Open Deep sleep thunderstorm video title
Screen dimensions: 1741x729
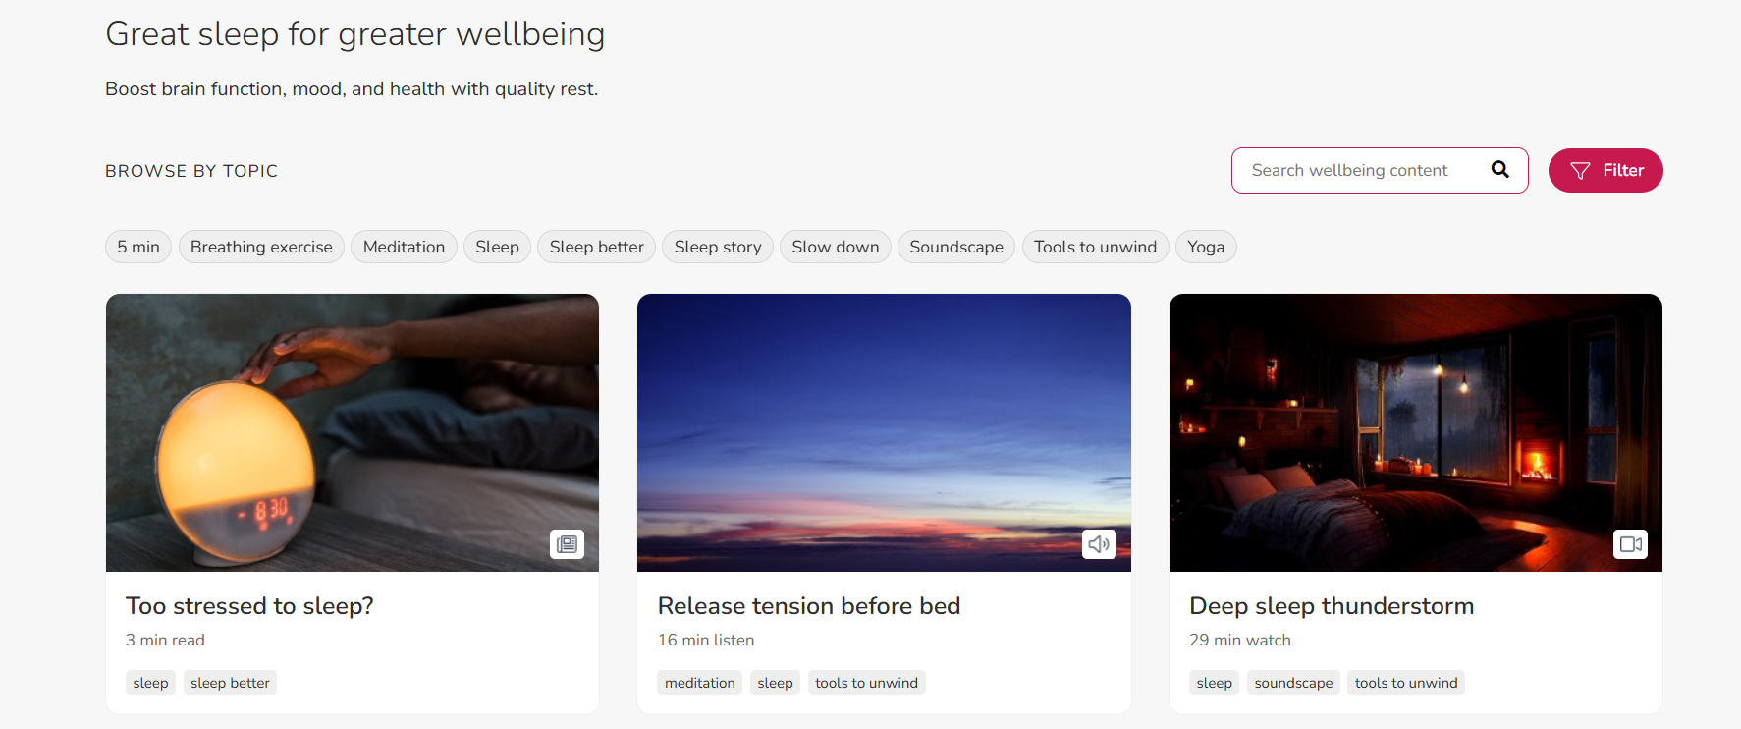point(1331,606)
